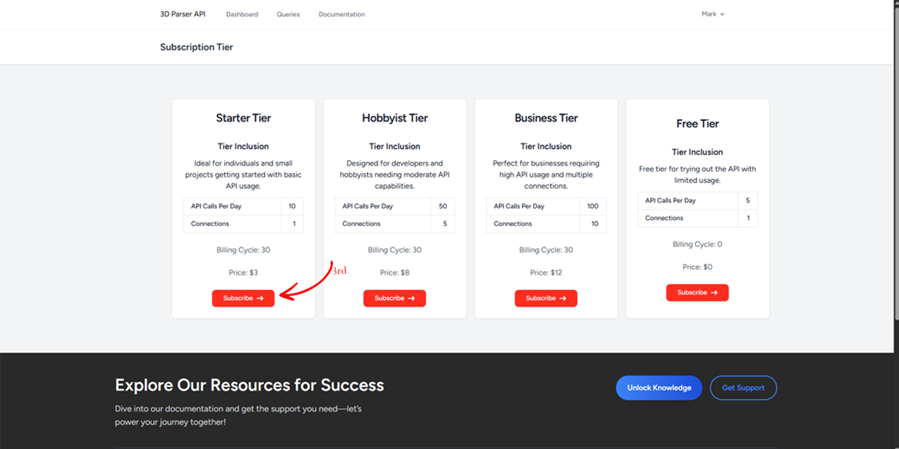The width and height of the screenshot is (899, 449).
Task: Click Business Tier's Connections value 10
Action: [x=594, y=224]
